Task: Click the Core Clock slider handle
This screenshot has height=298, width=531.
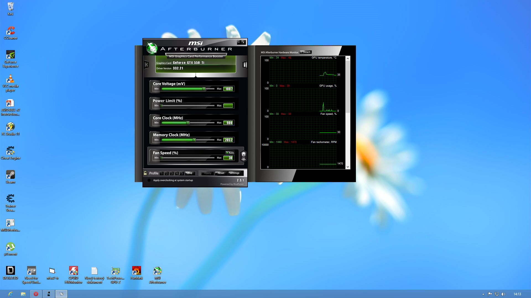Action: 188,123
